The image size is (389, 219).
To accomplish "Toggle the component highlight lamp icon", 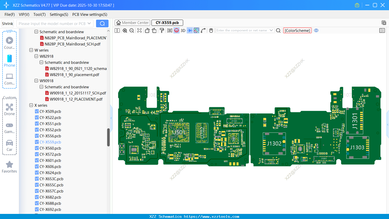I will [176, 30].
